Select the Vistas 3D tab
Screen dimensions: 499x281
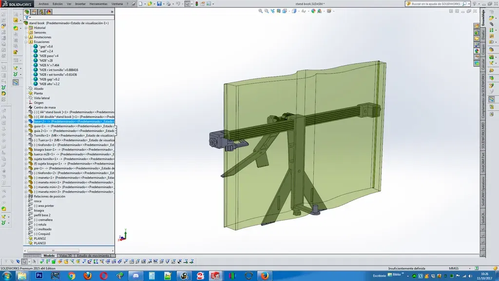pos(65,256)
